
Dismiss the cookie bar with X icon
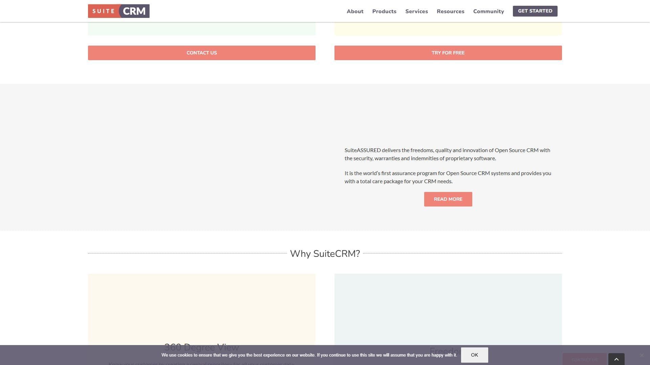pos(642,355)
